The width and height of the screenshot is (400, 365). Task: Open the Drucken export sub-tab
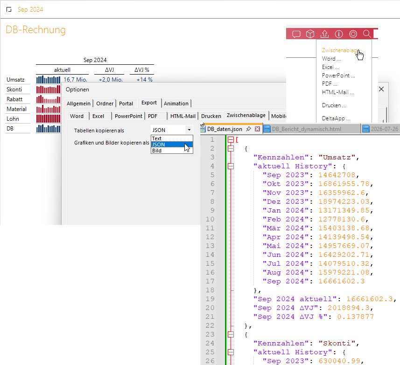point(211,116)
